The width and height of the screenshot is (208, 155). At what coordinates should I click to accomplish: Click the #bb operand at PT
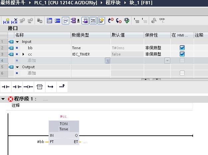coord(41,142)
